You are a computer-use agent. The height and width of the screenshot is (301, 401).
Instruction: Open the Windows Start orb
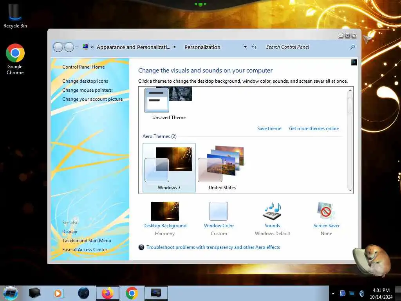coord(11,293)
